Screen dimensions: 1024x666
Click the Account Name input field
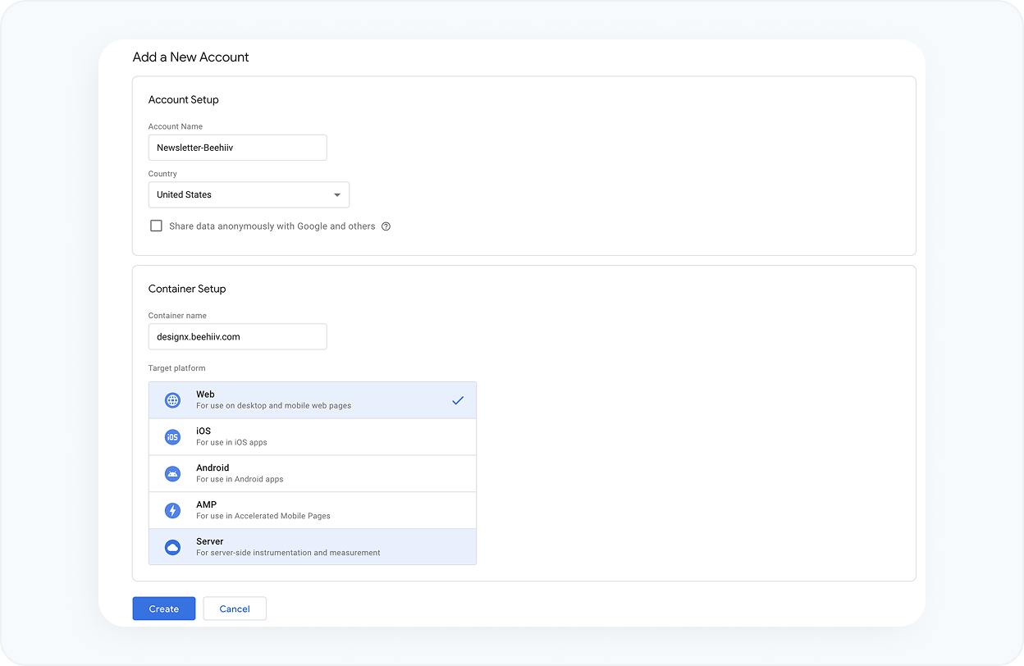[237, 148]
